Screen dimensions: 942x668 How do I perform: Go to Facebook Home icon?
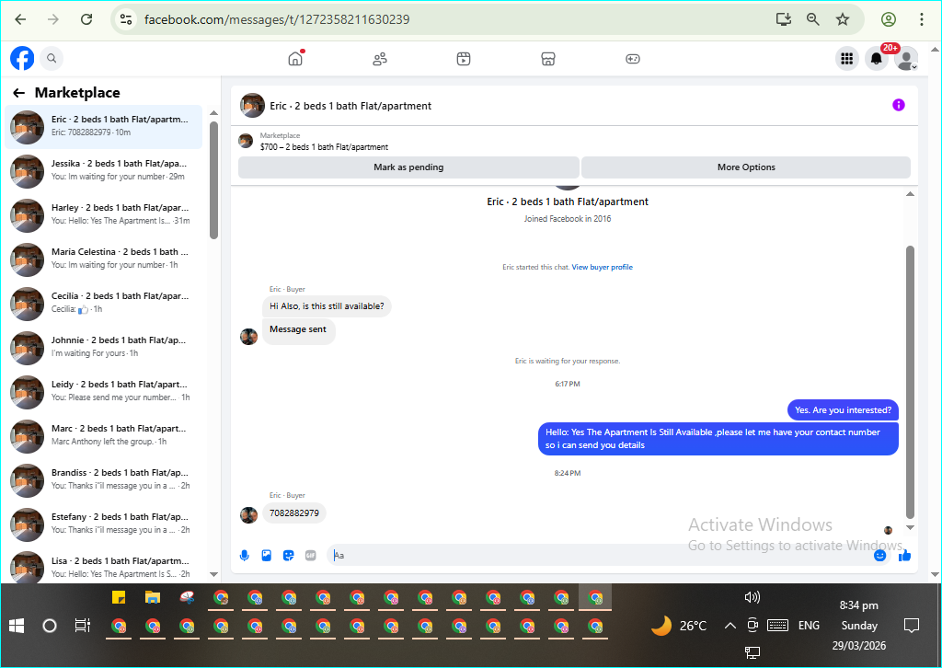point(295,58)
